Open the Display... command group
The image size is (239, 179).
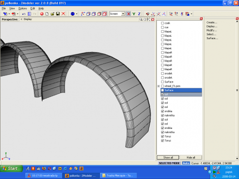pyautogui.click(x=212, y=26)
